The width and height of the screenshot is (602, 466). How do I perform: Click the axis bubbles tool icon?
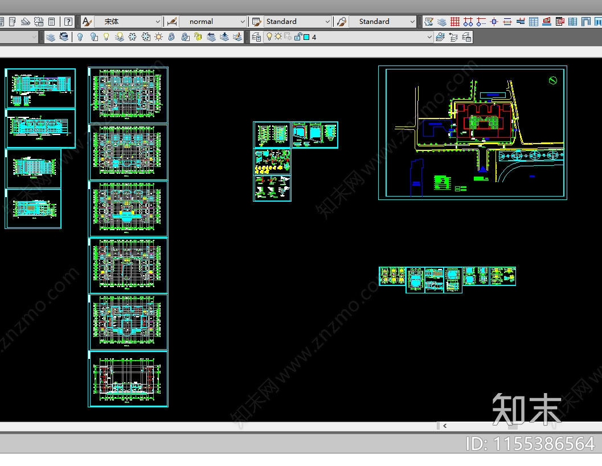(468, 22)
